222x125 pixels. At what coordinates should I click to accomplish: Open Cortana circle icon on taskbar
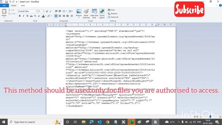coord(67,122)
